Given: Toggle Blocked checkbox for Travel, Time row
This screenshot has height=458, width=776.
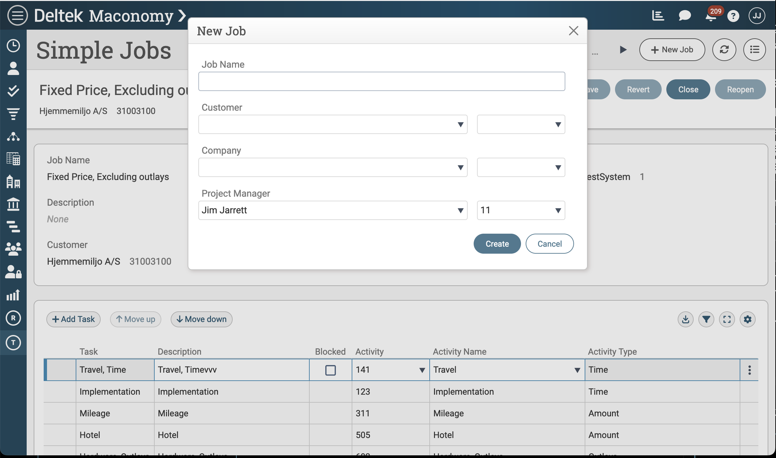Looking at the screenshot, I should point(330,370).
